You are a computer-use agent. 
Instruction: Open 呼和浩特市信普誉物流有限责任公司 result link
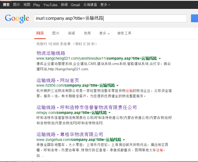click(x=86, y=107)
